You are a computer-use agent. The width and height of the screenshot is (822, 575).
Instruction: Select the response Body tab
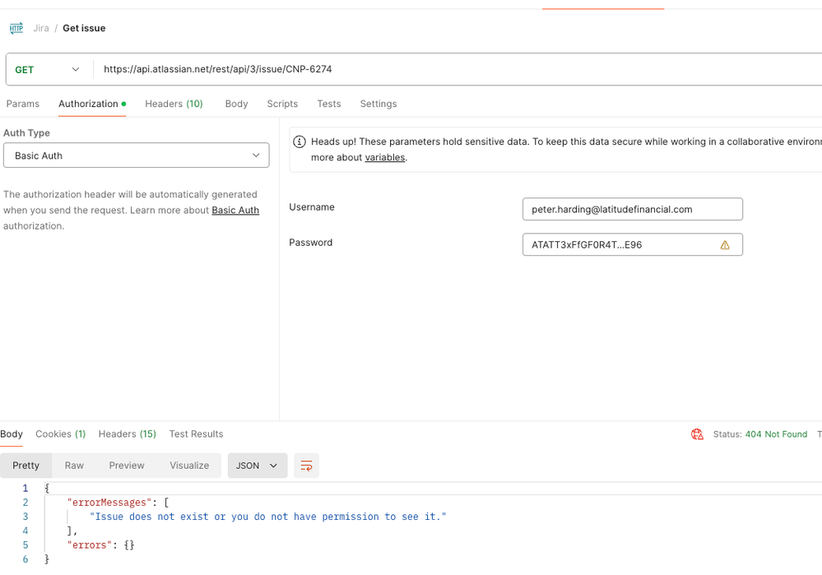(11, 434)
